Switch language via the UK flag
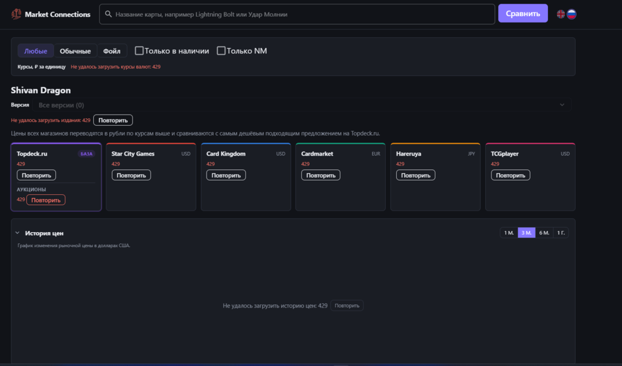The height and width of the screenshot is (366, 622). pos(560,14)
